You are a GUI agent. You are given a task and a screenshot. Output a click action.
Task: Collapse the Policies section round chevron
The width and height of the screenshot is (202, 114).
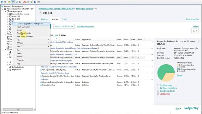coord(40,13)
